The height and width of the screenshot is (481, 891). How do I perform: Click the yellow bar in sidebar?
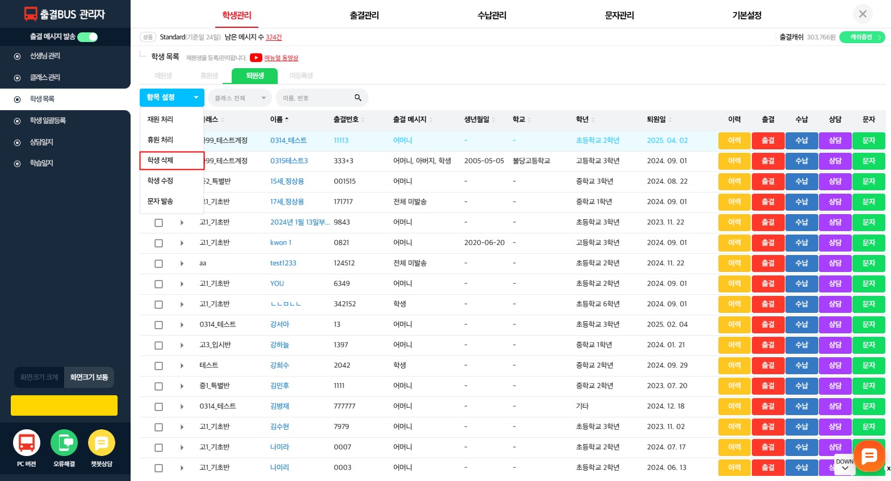coord(64,405)
